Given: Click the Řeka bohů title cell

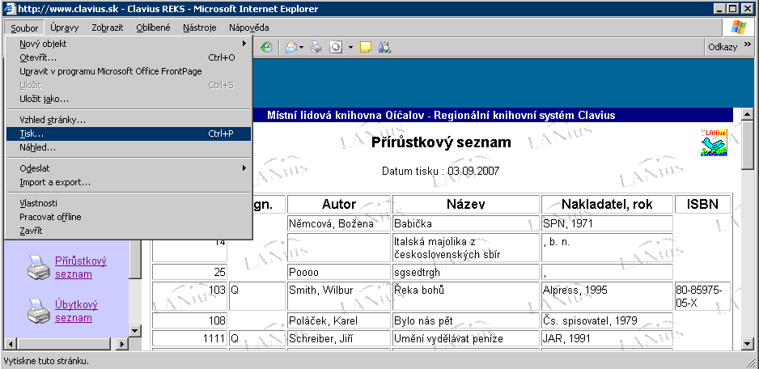Looking at the screenshot, I should pyautogui.click(x=465, y=296).
